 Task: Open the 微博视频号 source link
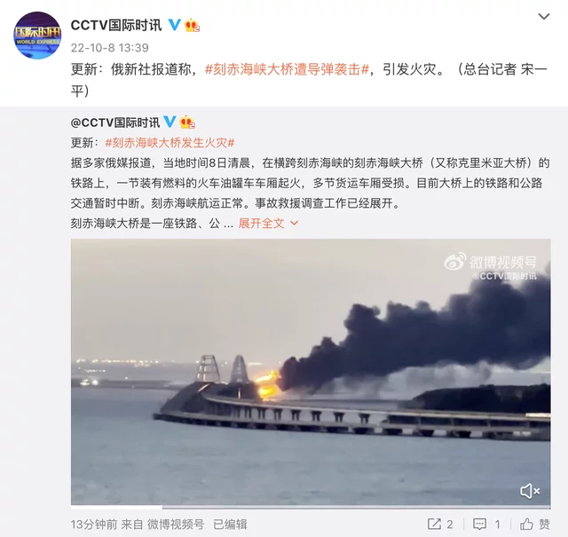click(x=176, y=525)
